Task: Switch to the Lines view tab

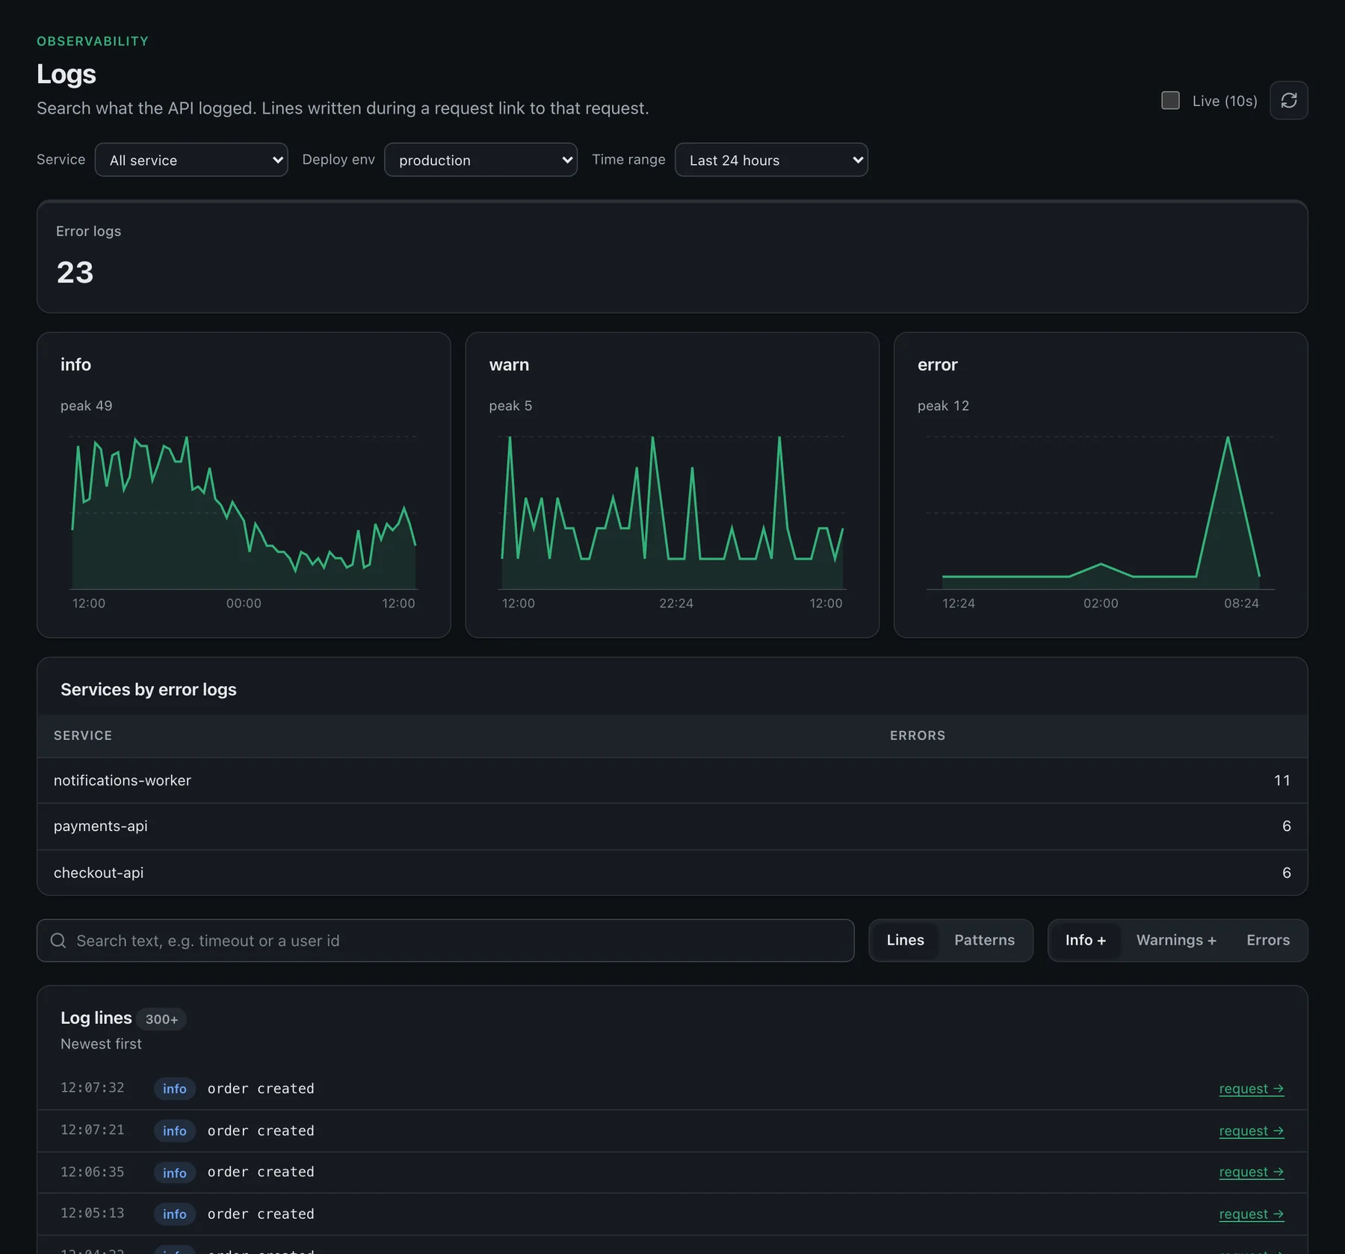Action: 905,940
